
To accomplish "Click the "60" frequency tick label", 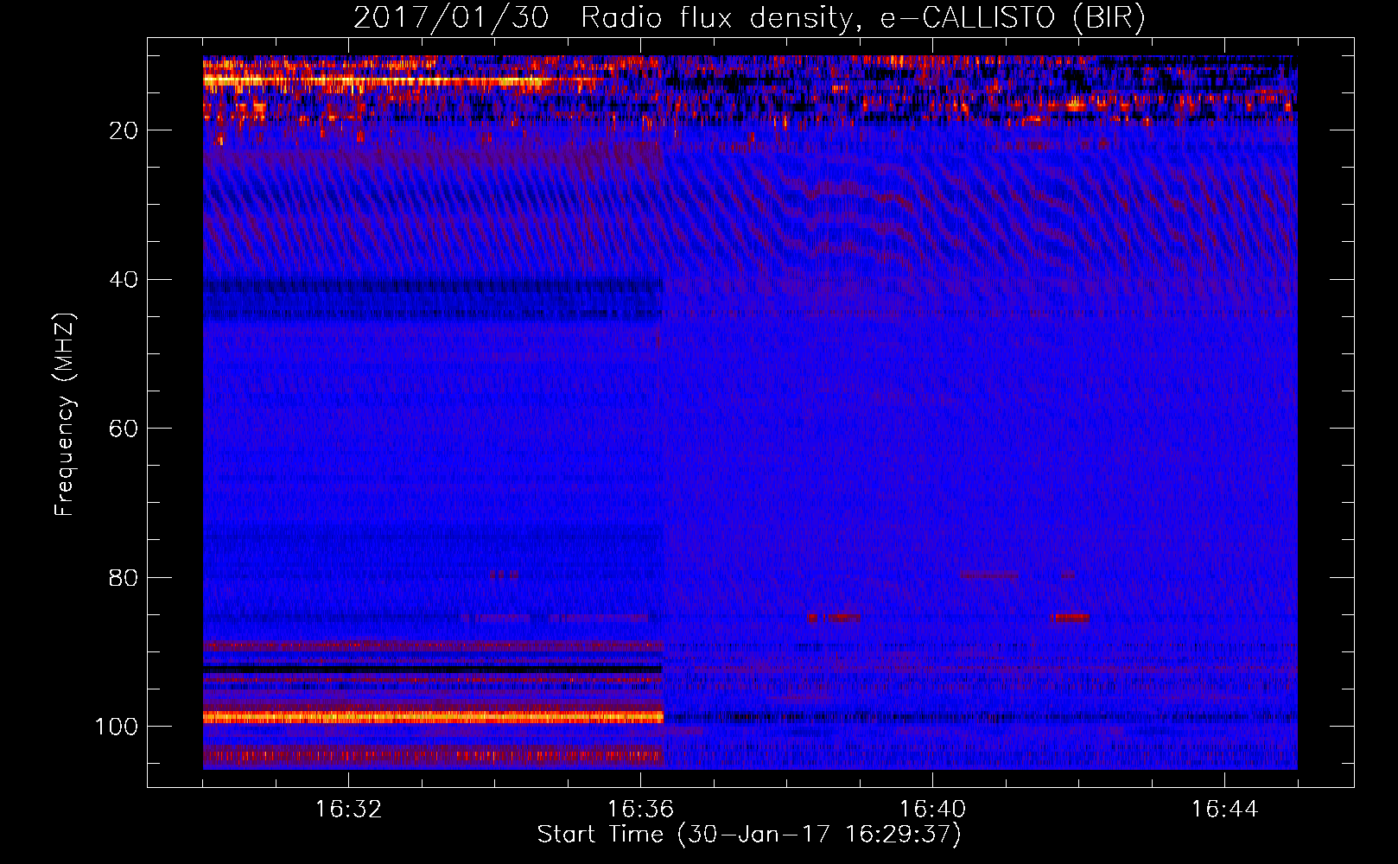I will 124,429.
